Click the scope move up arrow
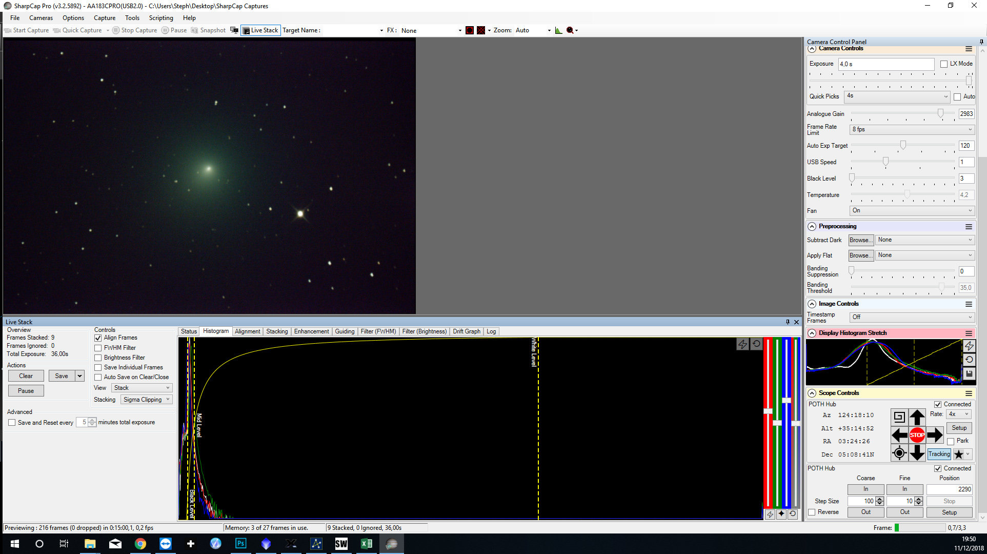987x554 pixels. tap(917, 417)
